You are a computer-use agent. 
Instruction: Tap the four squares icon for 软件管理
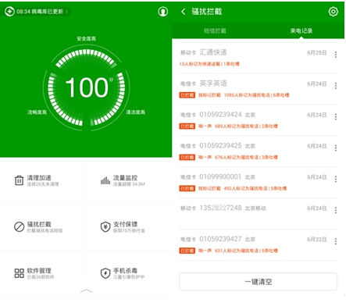coord(19,273)
